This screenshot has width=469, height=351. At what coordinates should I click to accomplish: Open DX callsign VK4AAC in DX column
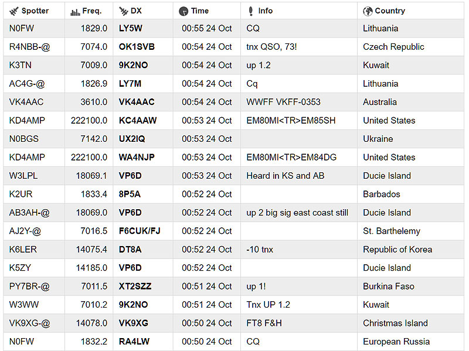click(x=137, y=102)
